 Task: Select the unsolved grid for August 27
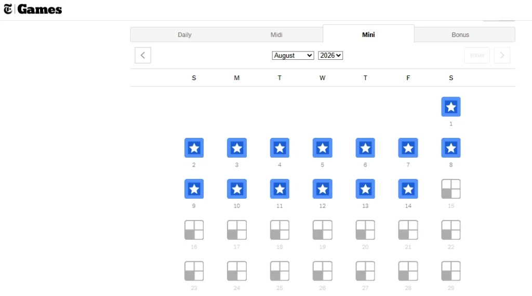coord(365,271)
